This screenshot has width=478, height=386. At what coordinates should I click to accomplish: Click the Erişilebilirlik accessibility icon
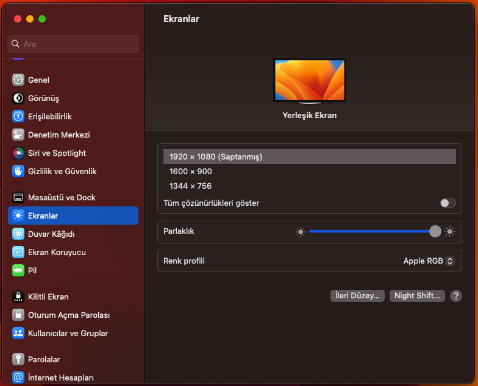(18, 116)
